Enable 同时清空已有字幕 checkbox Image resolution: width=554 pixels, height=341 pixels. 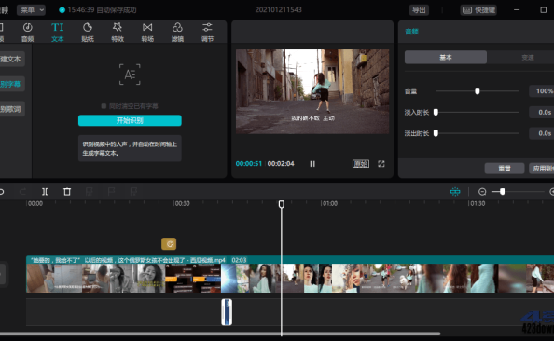[x=104, y=106]
